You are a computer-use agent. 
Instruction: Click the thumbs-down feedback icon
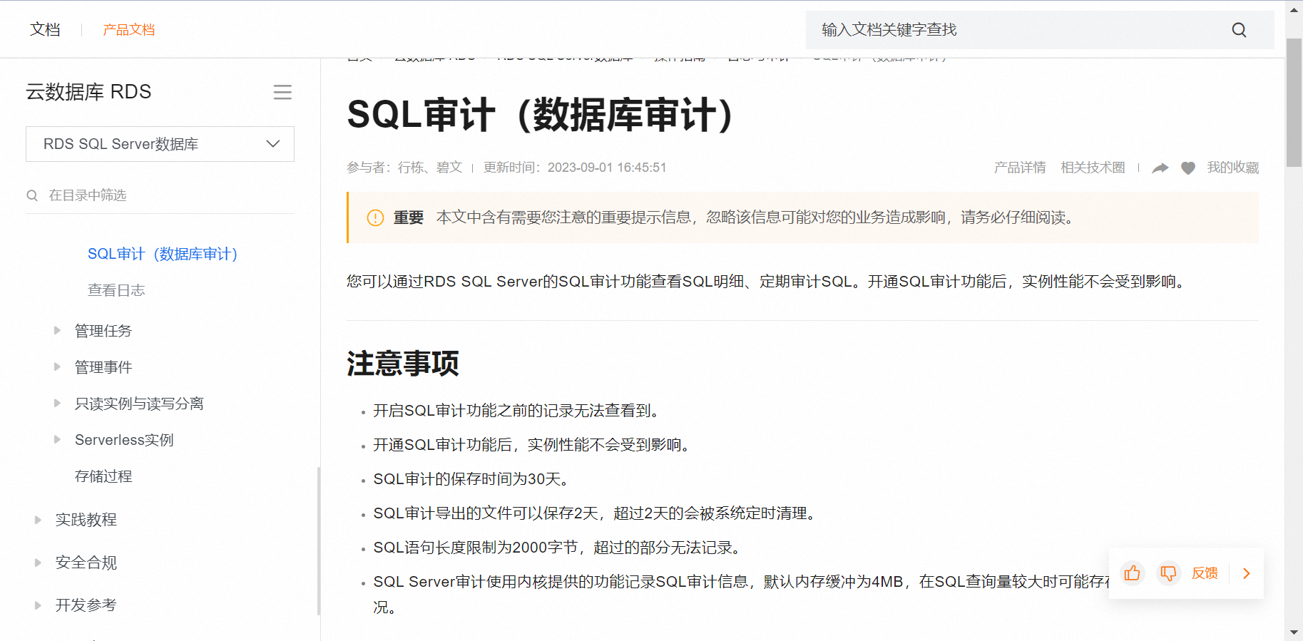[x=1168, y=573]
